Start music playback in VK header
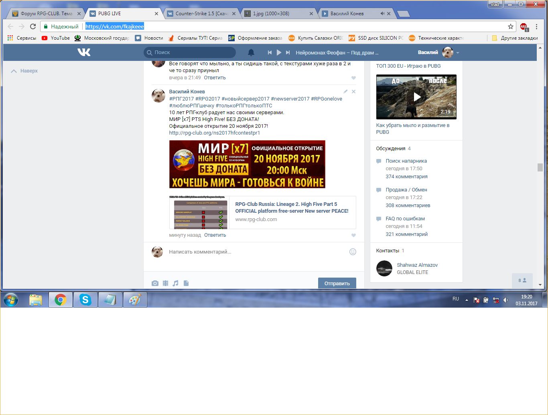The height and width of the screenshot is (415, 548). click(279, 52)
